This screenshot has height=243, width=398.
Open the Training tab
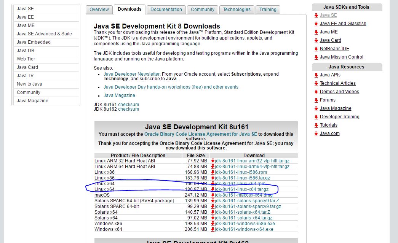(x=268, y=10)
